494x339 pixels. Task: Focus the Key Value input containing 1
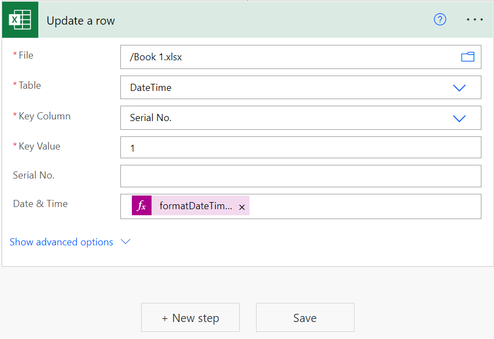[300, 148]
